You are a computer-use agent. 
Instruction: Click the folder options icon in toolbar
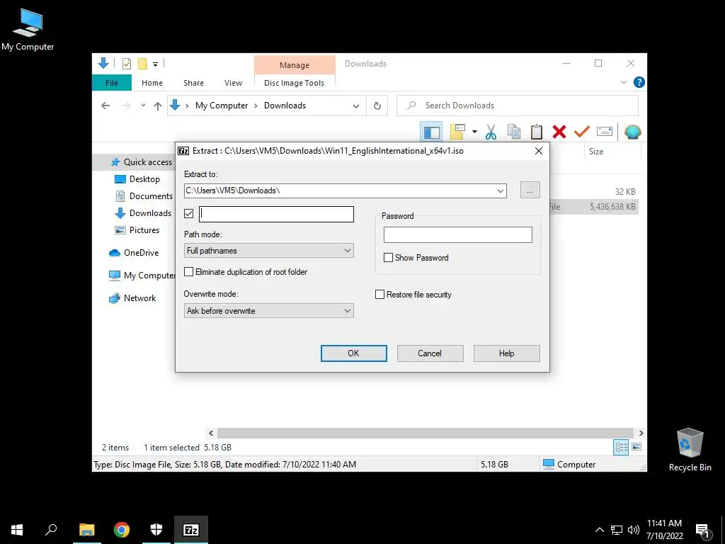[x=457, y=132]
